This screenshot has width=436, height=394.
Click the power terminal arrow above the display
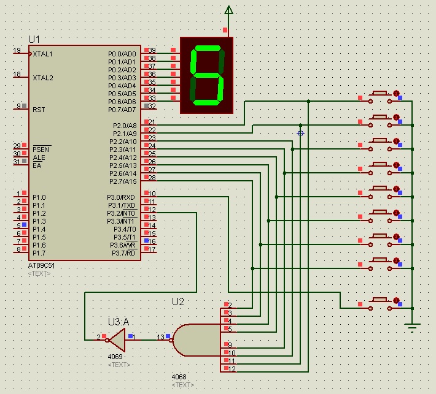point(228,10)
